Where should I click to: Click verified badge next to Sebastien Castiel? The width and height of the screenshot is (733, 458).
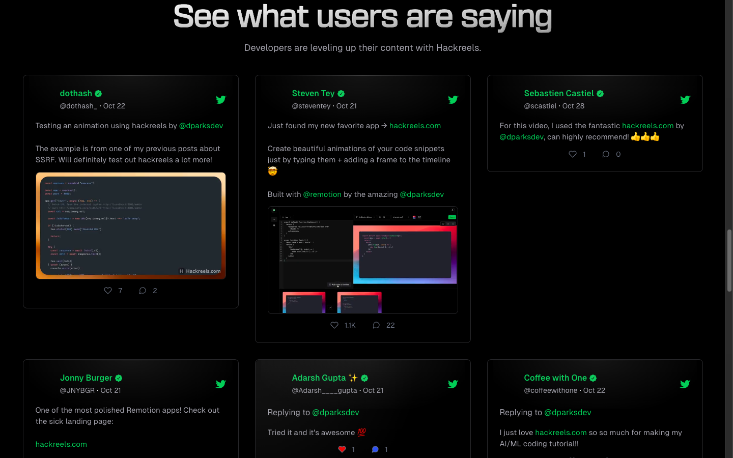[600, 94]
